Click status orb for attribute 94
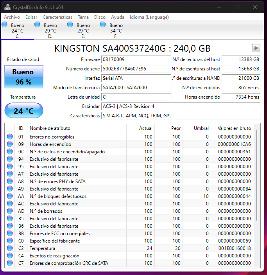267x275 pixels. (x=10, y=159)
